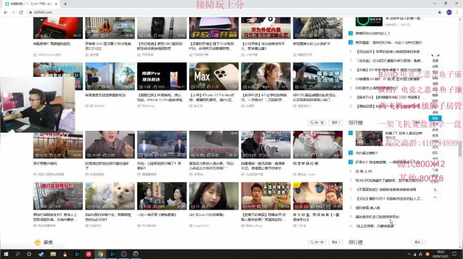This screenshot has height=259, width=463.
Task: Open the white gloves red ribbon thumbnail
Action: [x=318, y=145]
